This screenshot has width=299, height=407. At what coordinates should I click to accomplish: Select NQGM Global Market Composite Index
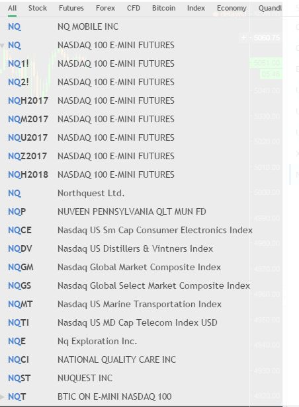tap(141, 267)
